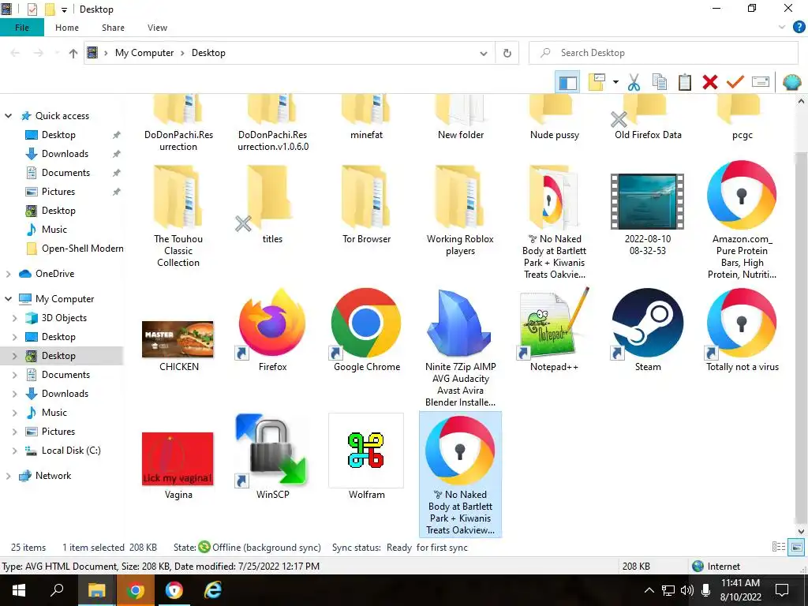Click the Back navigation arrow
The image size is (808, 606).
[x=16, y=53]
